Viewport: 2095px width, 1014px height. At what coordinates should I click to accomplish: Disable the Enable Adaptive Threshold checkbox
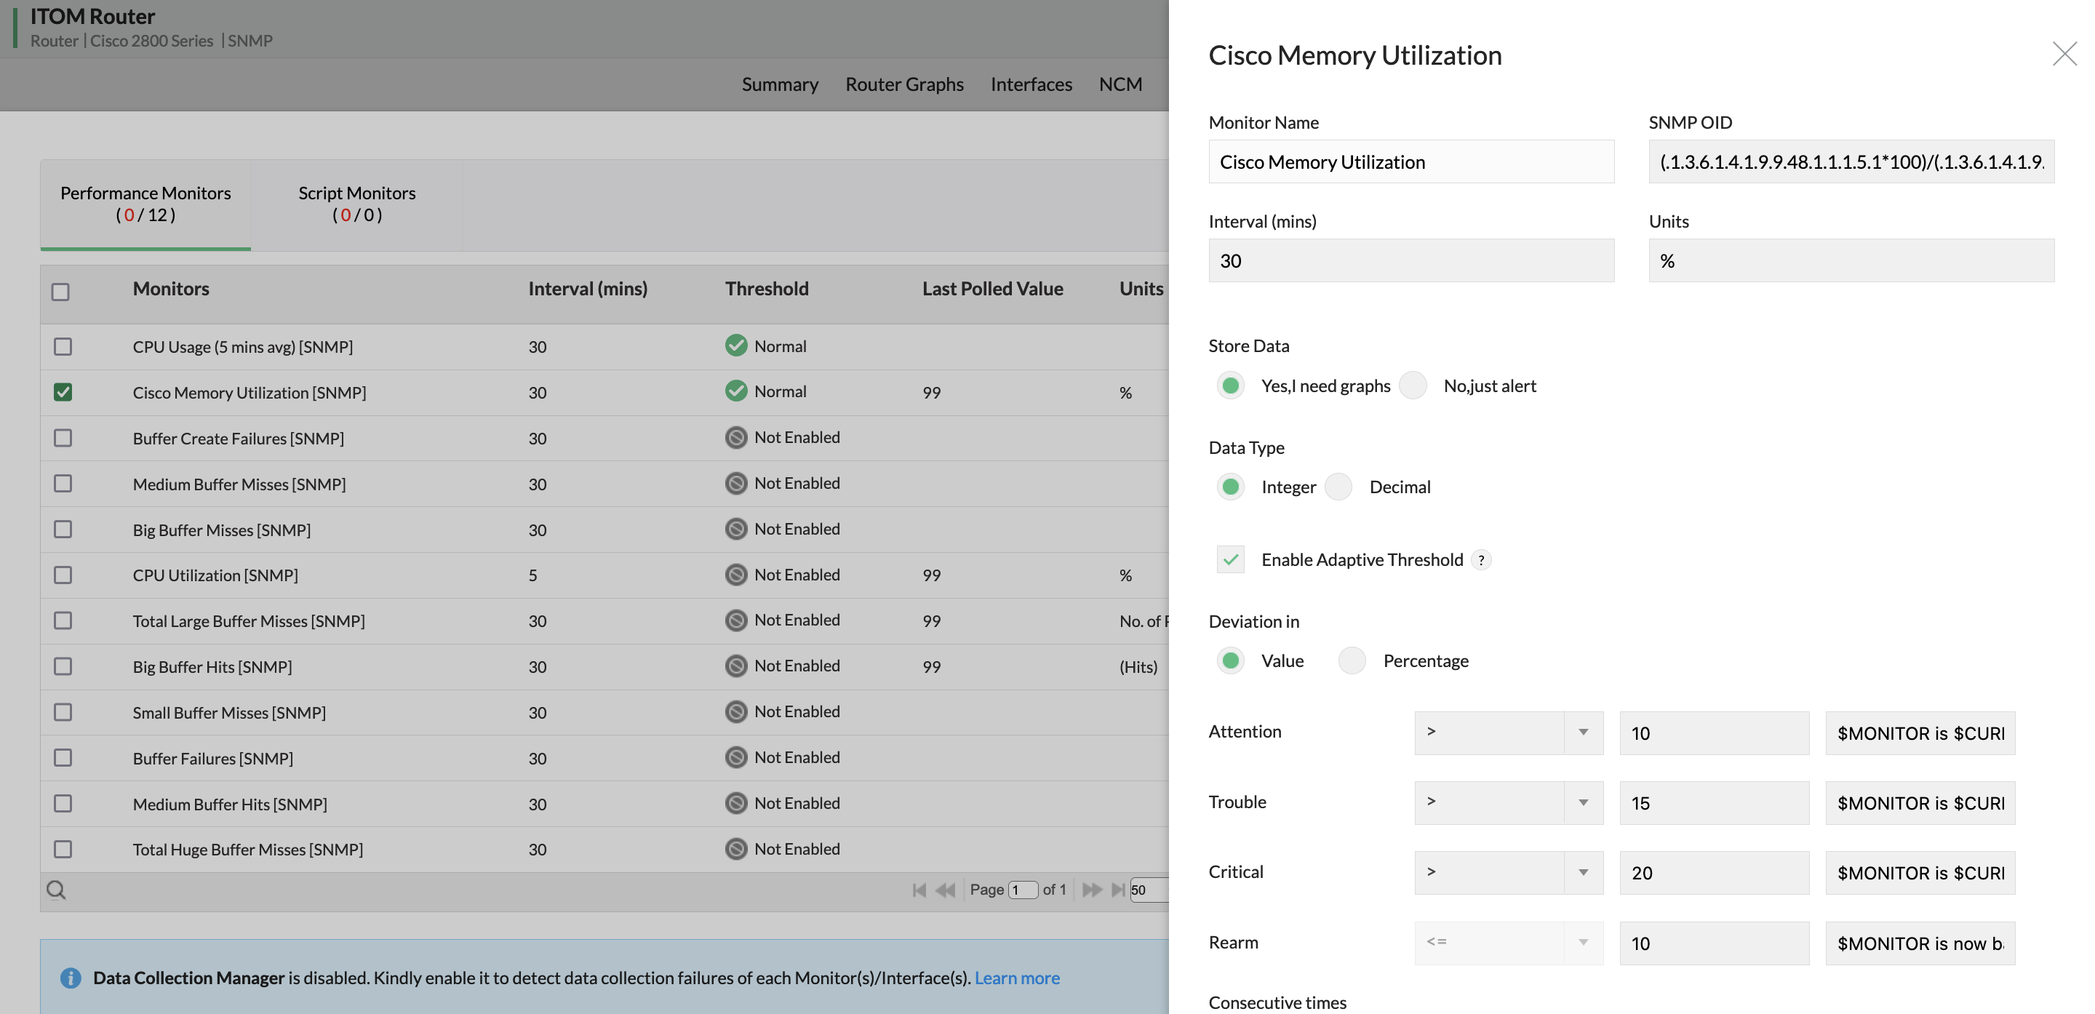(1231, 559)
